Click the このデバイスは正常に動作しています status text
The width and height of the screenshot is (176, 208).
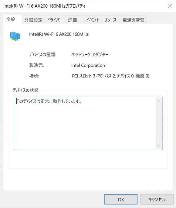pyautogui.click(x=49, y=101)
